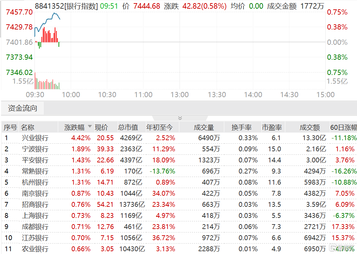The width and height of the screenshot is (357, 254).
Task: Click 农业银行's volume 2288万
Action: (x=209, y=249)
